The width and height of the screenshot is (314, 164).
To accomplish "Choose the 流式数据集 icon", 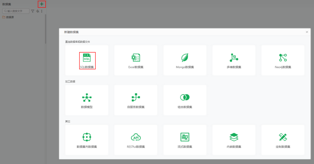I will (185, 137).
